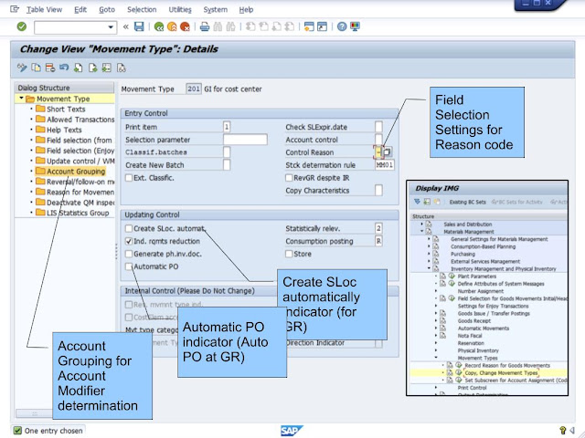Go to Next Entry icon
585x438 pixels.
click(92, 68)
